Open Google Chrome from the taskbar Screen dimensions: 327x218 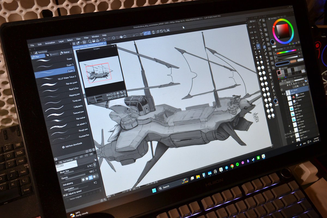pyautogui.click(x=232, y=166)
